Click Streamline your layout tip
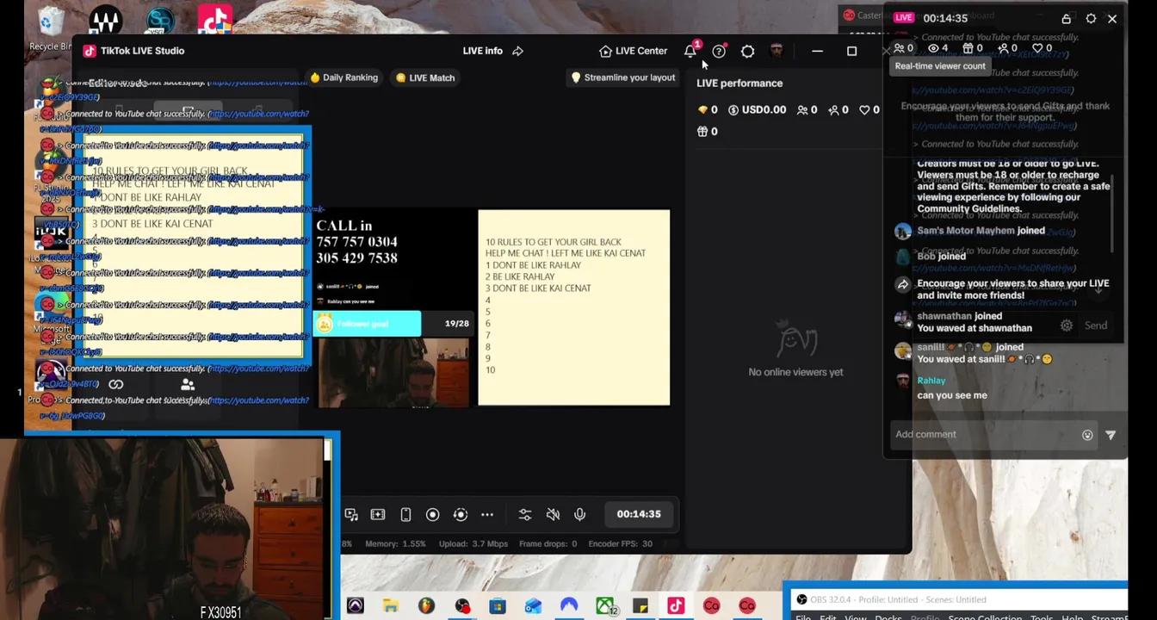Image resolution: width=1157 pixels, height=620 pixels. tap(623, 77)
